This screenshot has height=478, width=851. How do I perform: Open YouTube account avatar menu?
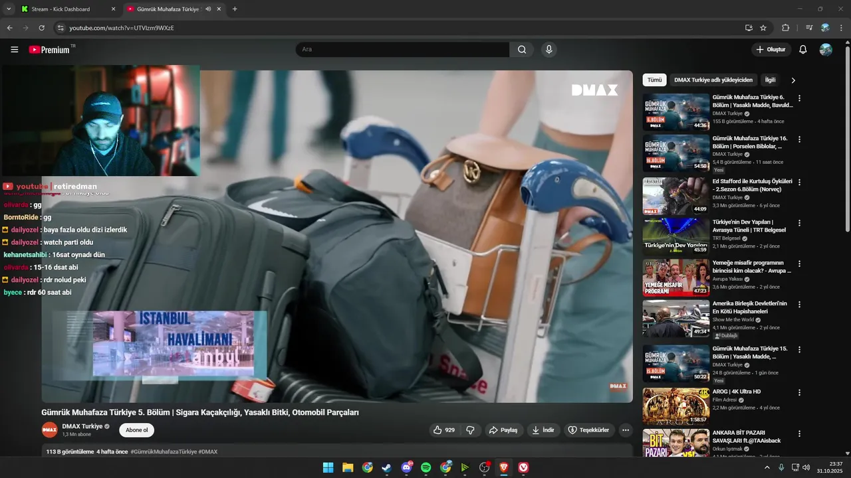(826, 49)
